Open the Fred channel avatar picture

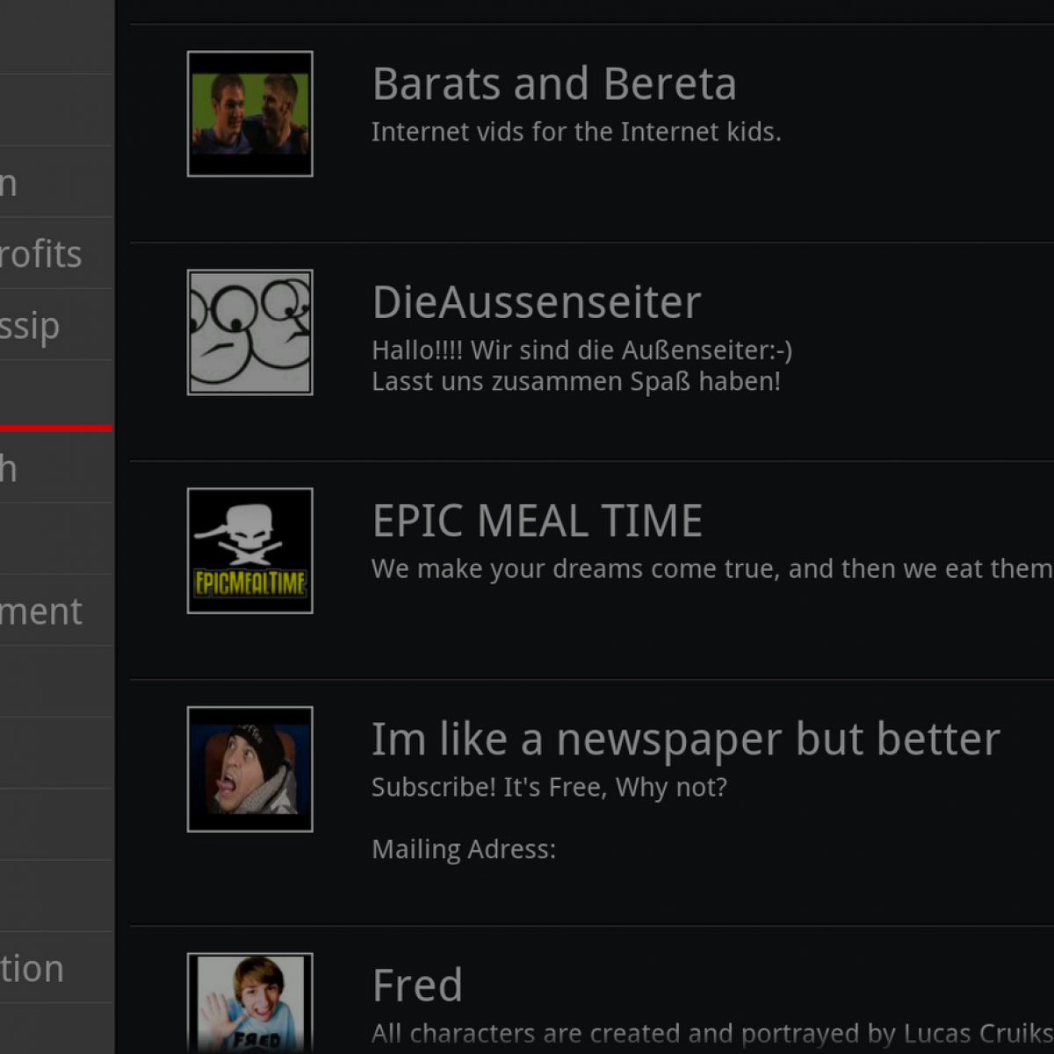(250, 1004)
